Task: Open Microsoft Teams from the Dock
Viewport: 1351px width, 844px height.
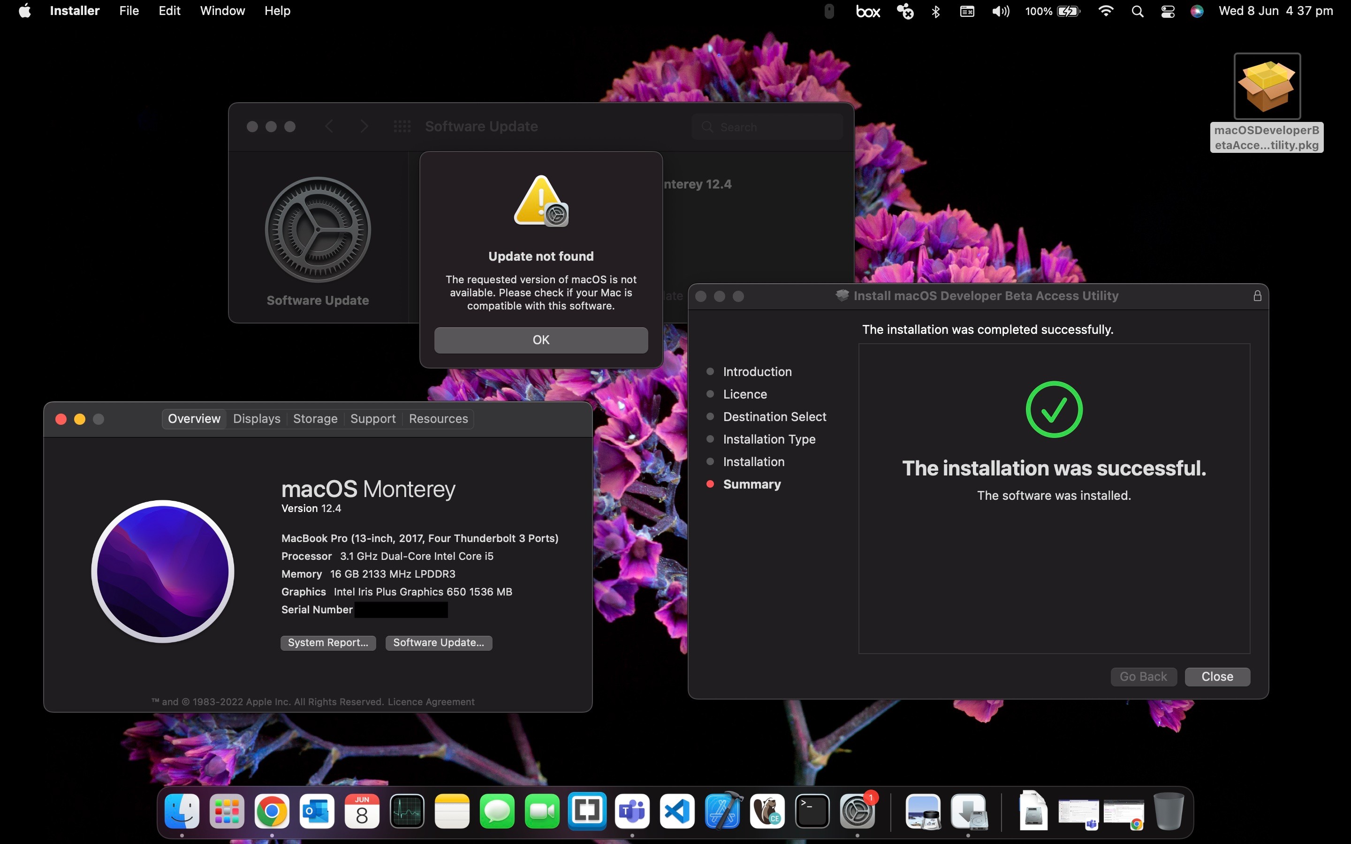Action: point(631,811)
